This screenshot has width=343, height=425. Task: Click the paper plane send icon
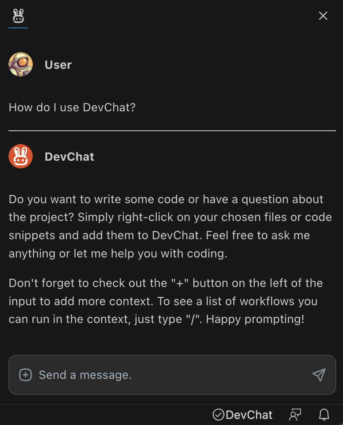tap(319, 375)
